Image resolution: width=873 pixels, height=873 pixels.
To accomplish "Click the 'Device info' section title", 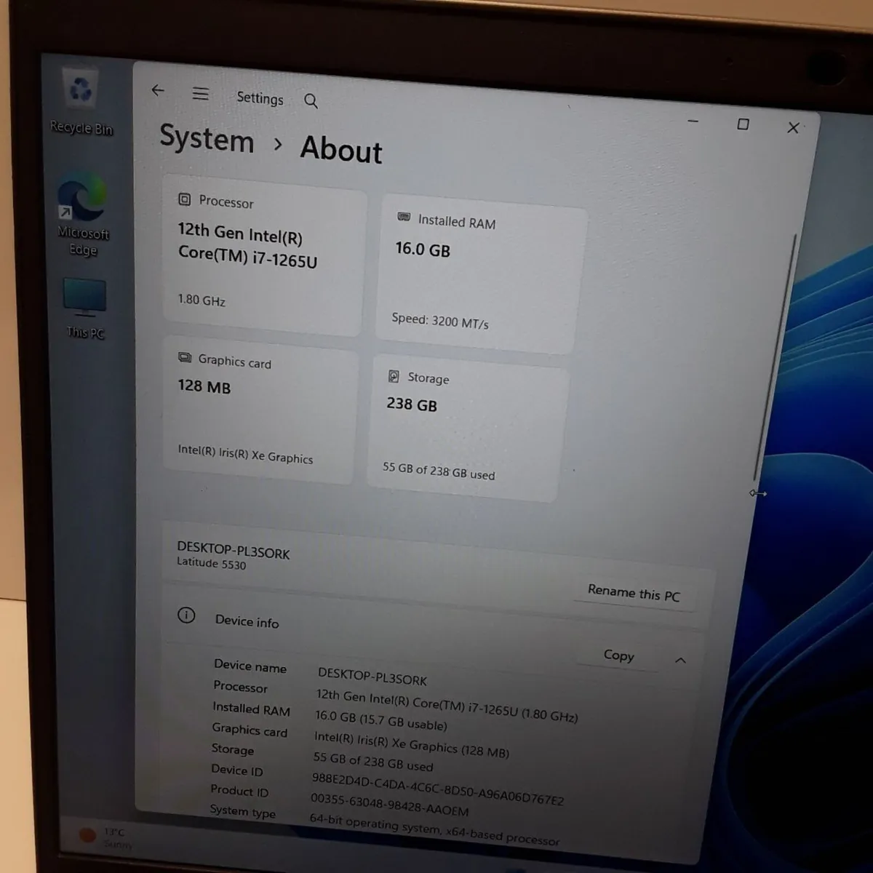I will (x=247, y=621).
